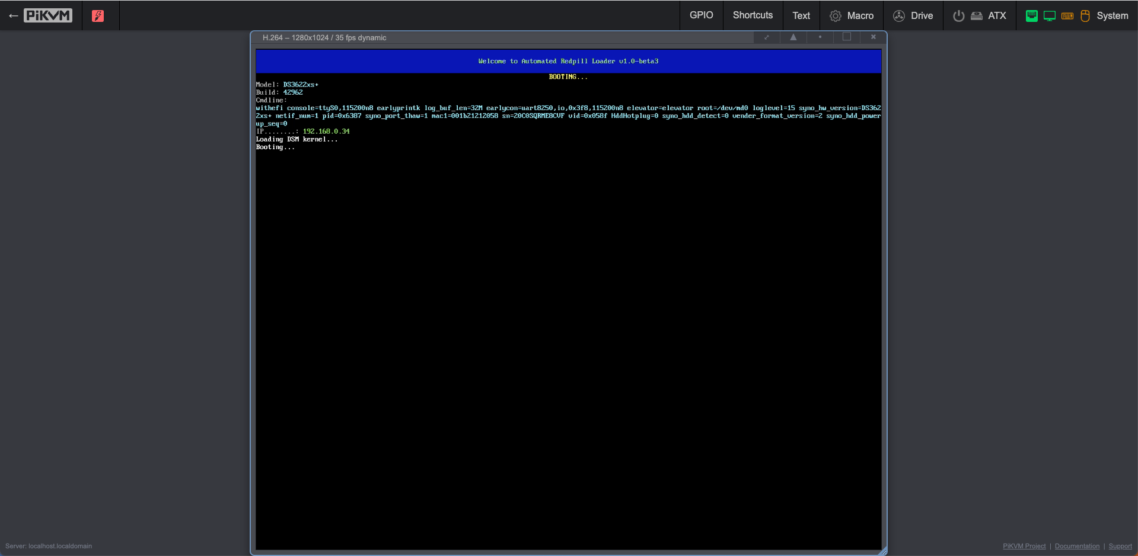The width and height of the screenshot is (1138, 556).
Task: Maximize the stream window with square icon
Action: (x=847, y=37)
